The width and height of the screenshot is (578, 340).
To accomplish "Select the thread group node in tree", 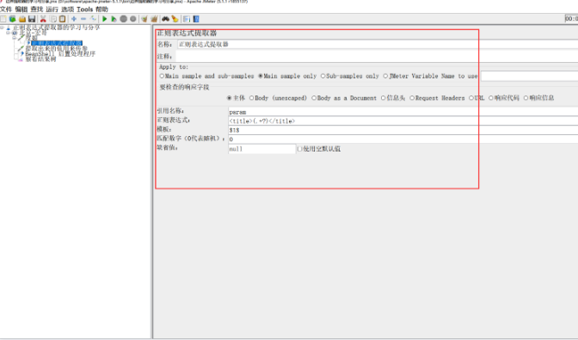I will [34, 33].
